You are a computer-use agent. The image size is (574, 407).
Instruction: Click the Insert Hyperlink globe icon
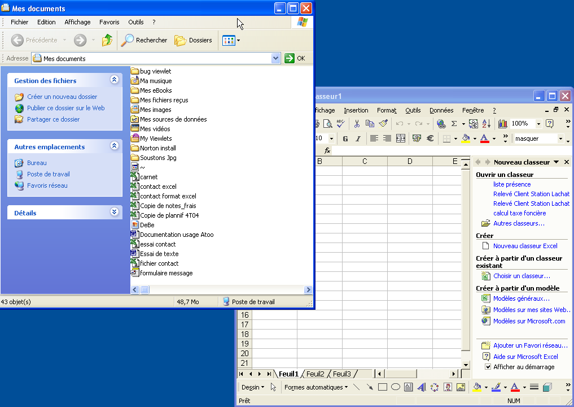[441, 124]
